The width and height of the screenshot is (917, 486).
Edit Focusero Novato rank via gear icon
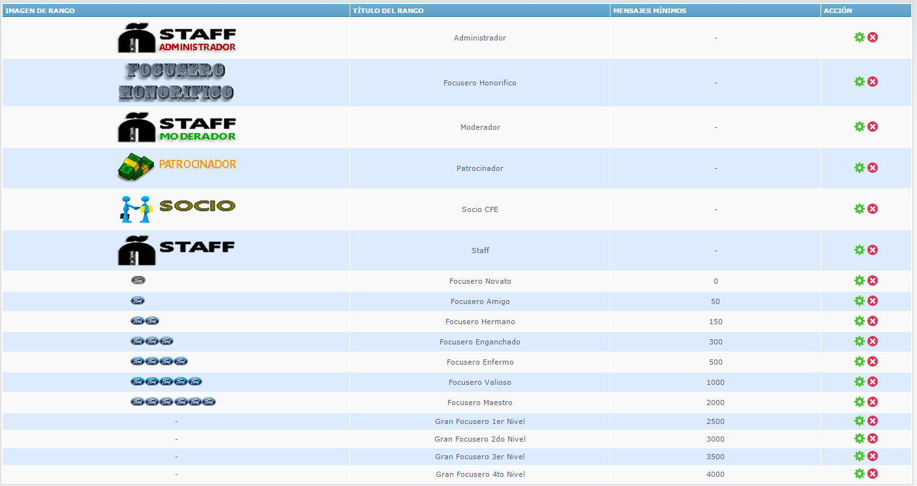point(859,281)
